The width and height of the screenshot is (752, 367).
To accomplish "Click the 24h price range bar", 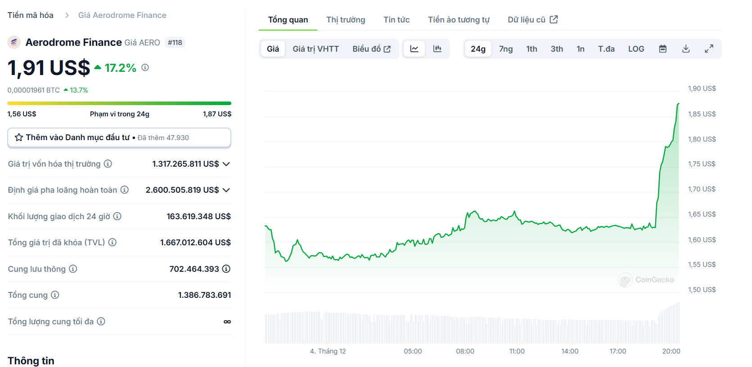I will [119, 103].
